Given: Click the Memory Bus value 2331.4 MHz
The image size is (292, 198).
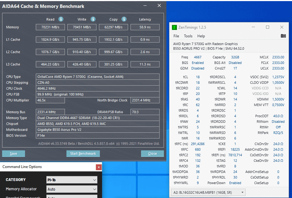Looking at the screenshot, I should [50, 112].
